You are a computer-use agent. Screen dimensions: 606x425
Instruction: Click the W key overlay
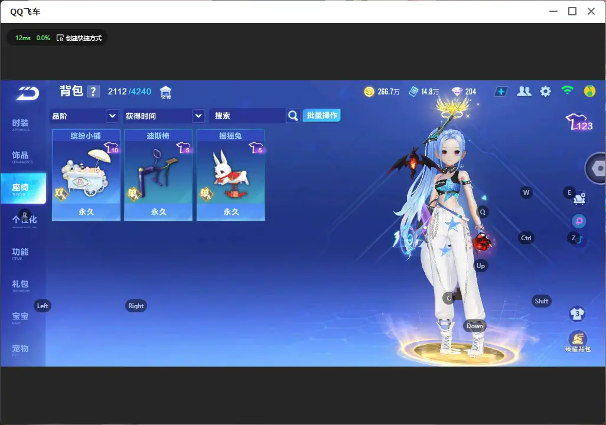pyautogui.click(x=526, y=192)
